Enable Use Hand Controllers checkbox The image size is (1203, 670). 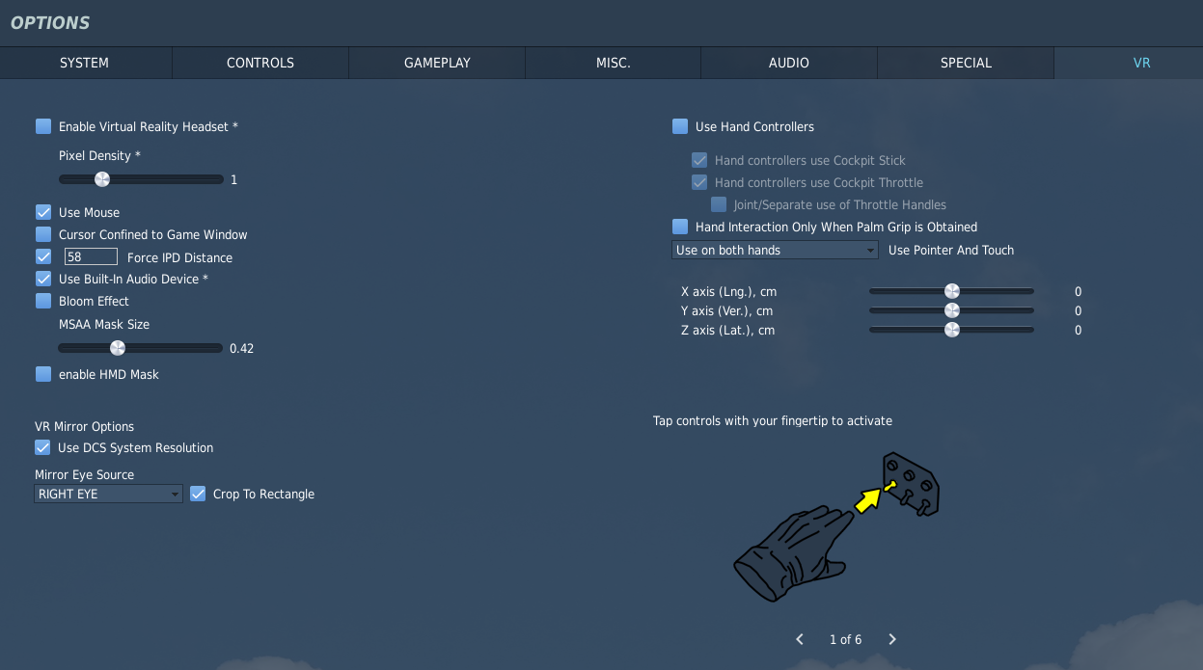coord(680,126)
